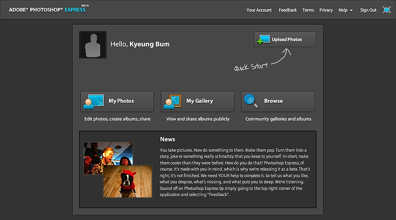The height and width of the screenshot is (220, 396).
Task: Click the Upload Photos button label
Action: (287, 40)
